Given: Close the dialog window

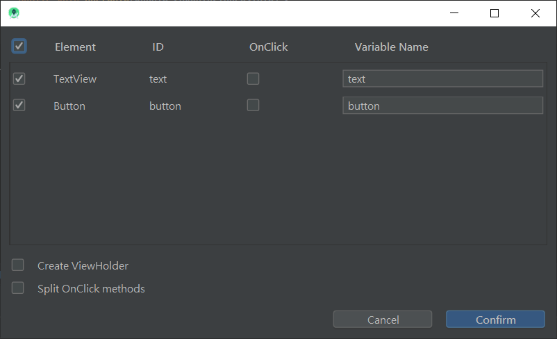Looking at the screenshot, I should [x=535, y=13].
